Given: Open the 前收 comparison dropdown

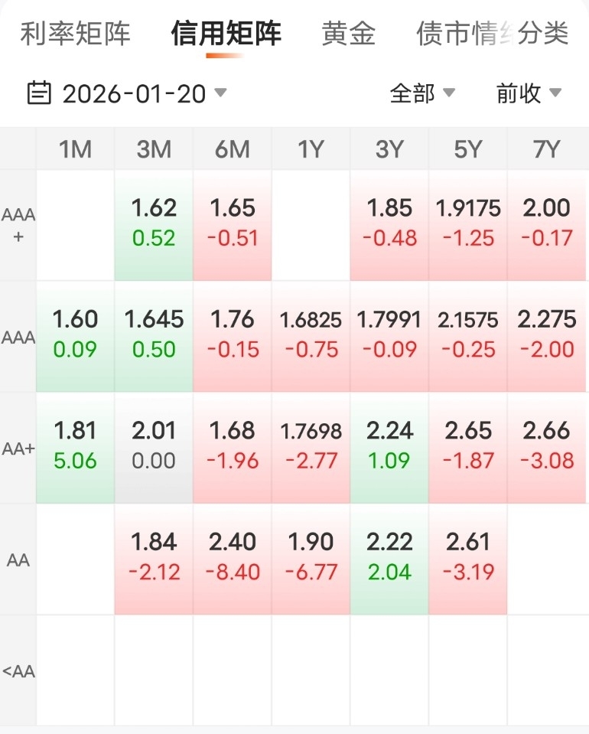Looking at the screenshot, I should (529, 93).
